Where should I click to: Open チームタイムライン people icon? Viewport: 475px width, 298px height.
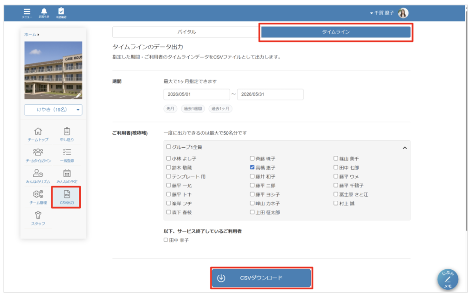38,155
